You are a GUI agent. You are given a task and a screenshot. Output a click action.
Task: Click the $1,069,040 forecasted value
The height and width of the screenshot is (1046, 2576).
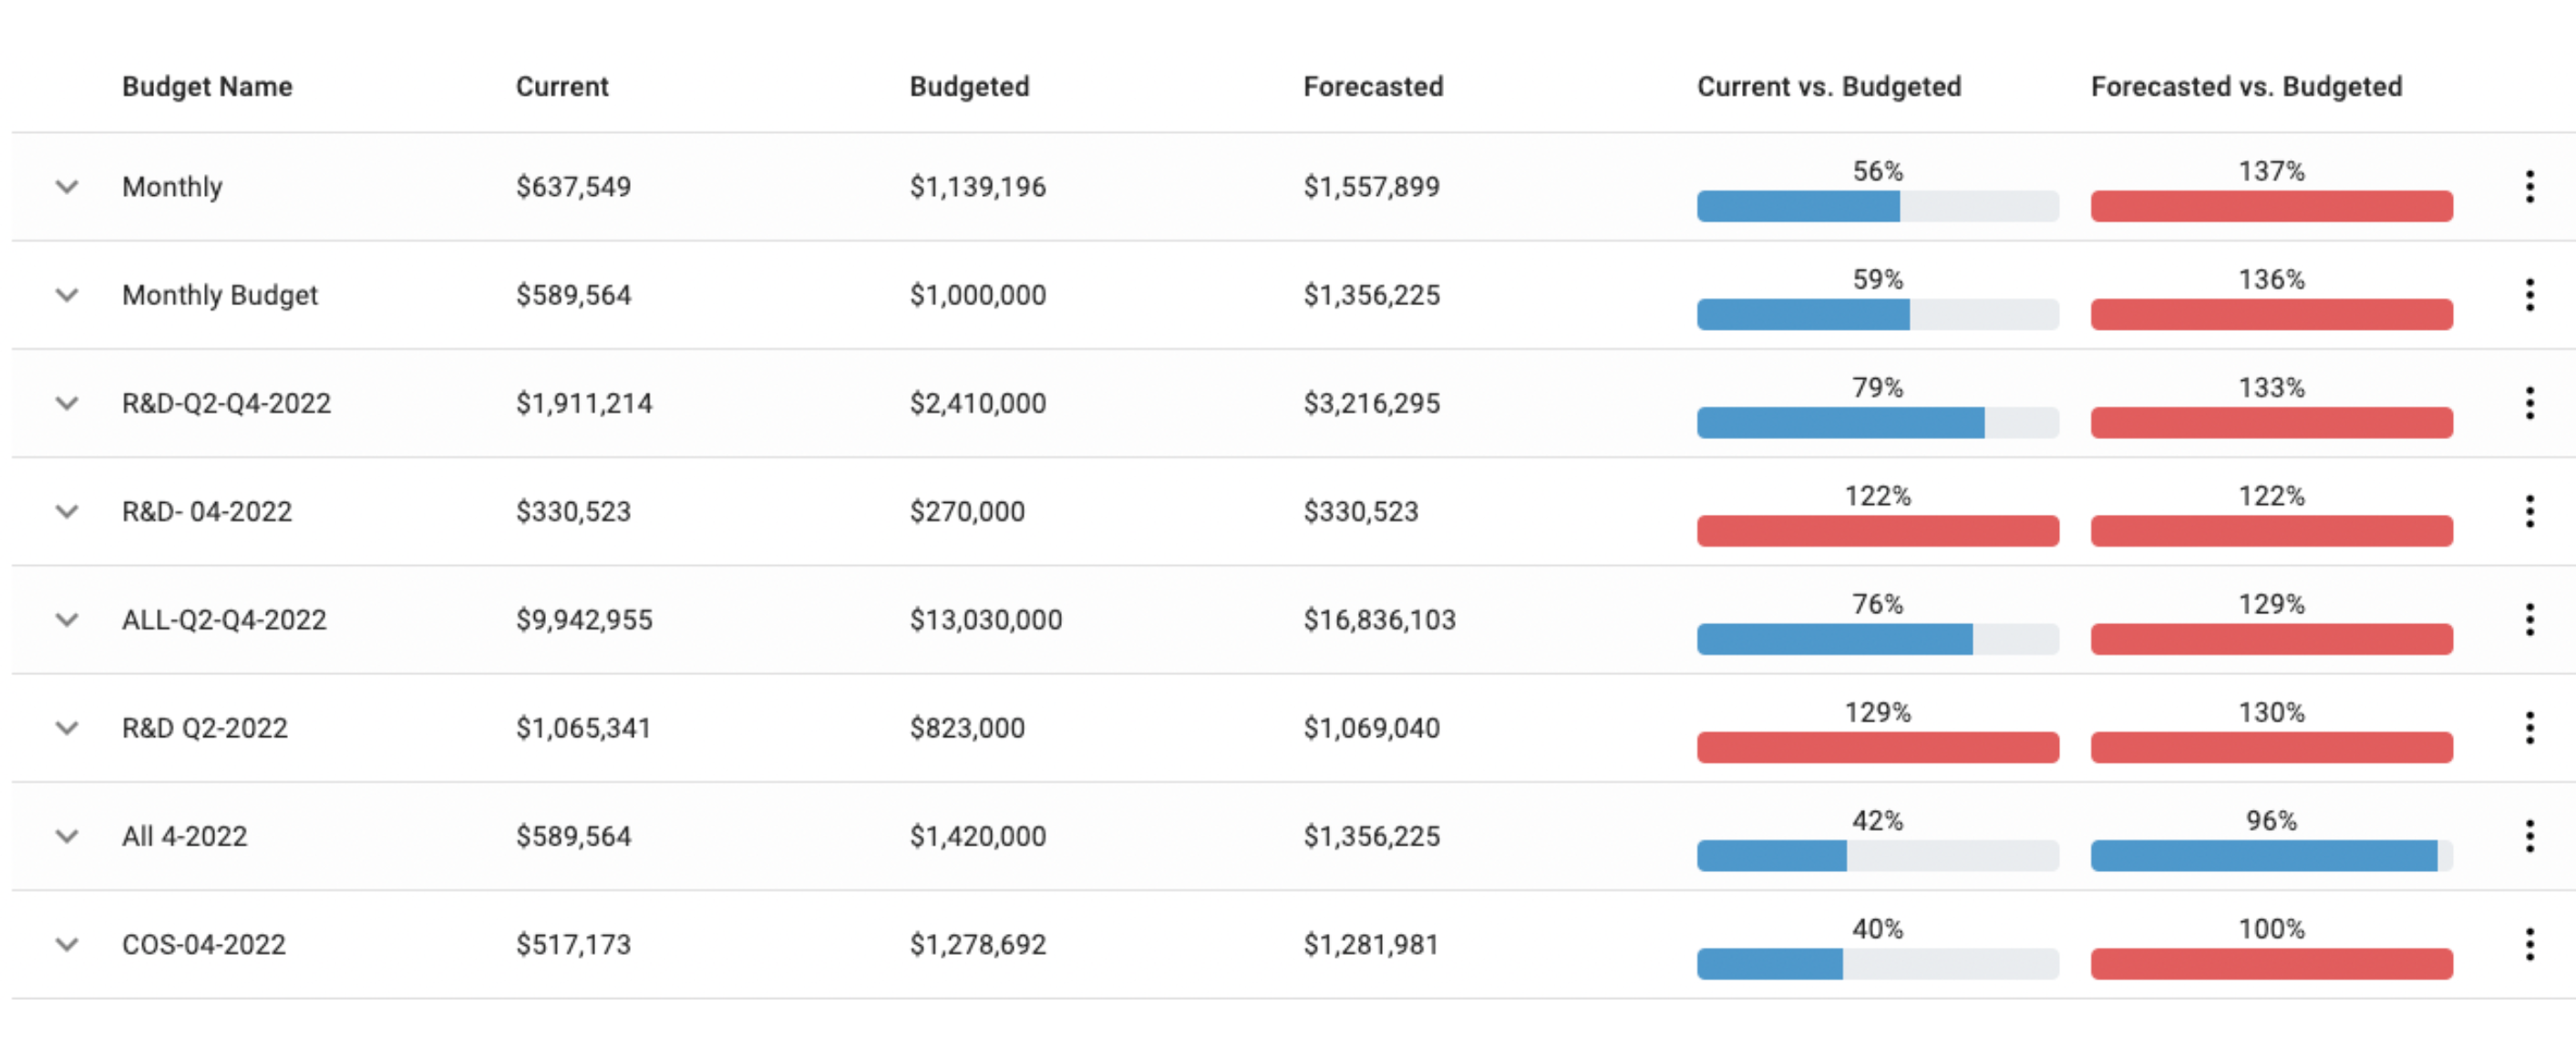pos(1371,728)
